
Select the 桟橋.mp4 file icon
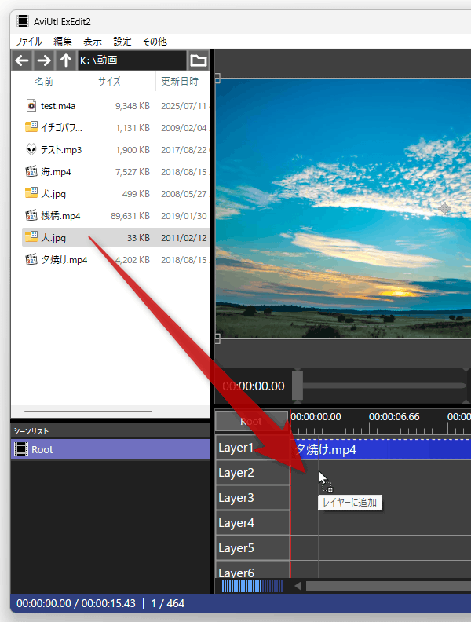point(31,215)
